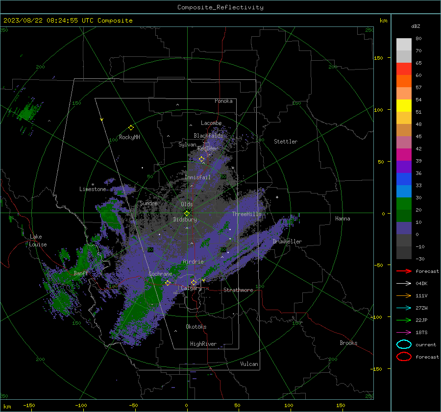Screen dimensions: 441x412
Task: Click the Innisfail label
Action: click(197, 177)
